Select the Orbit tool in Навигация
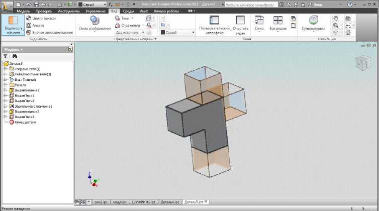 (x=336, y=32)
